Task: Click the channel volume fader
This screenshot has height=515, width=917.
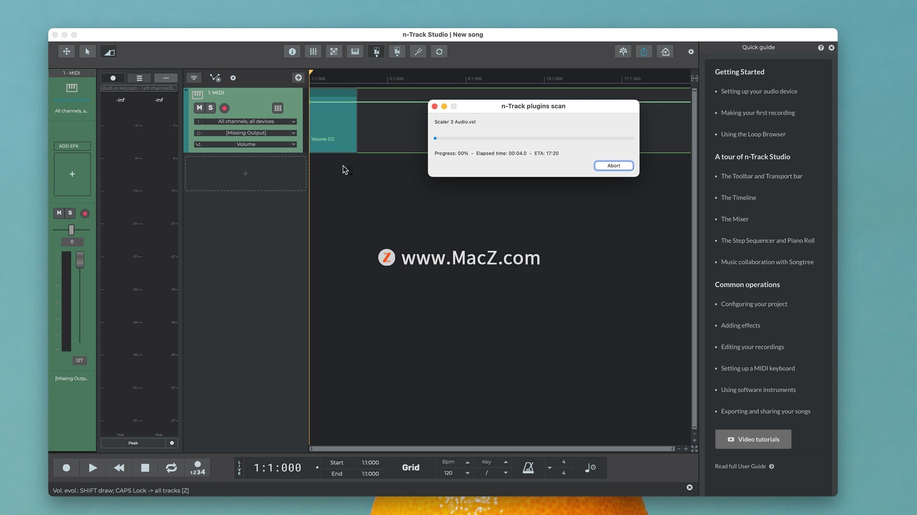Action: click(x=80, y=260)
